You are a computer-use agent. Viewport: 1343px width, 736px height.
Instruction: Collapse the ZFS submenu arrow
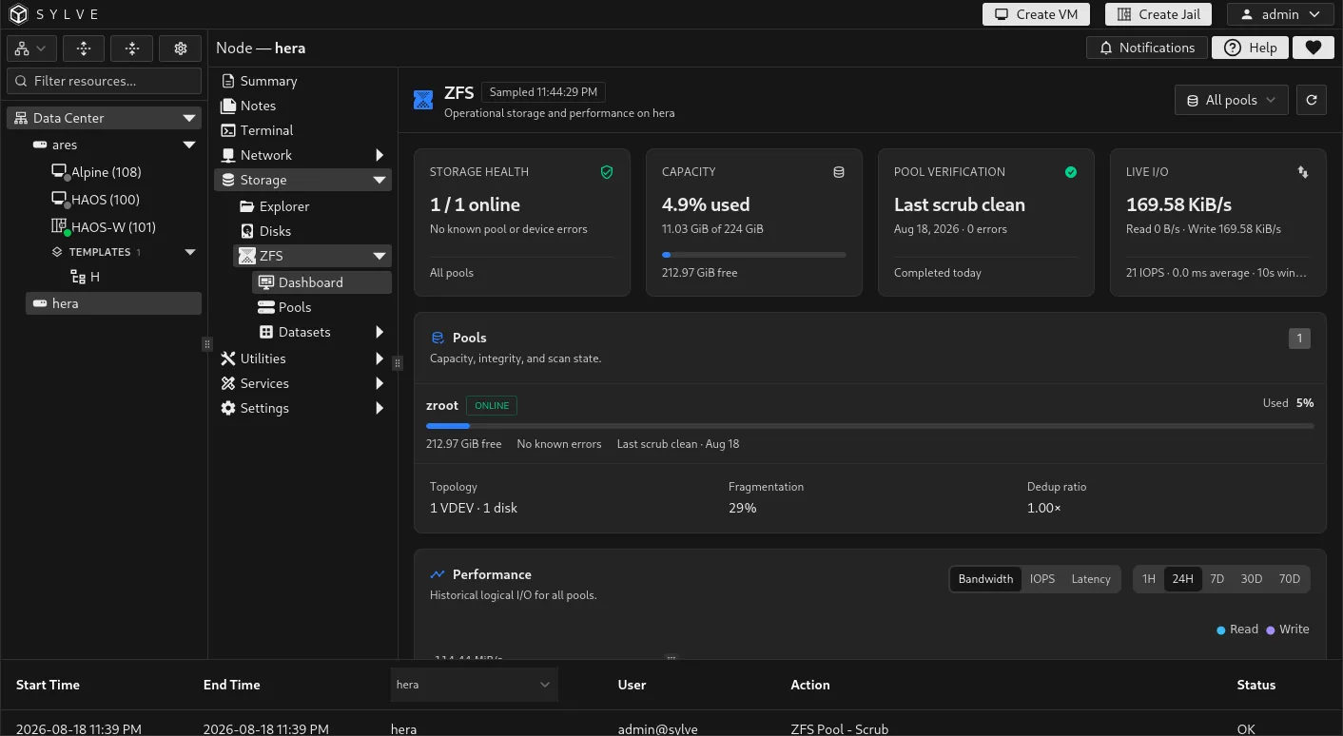point(380,256)
